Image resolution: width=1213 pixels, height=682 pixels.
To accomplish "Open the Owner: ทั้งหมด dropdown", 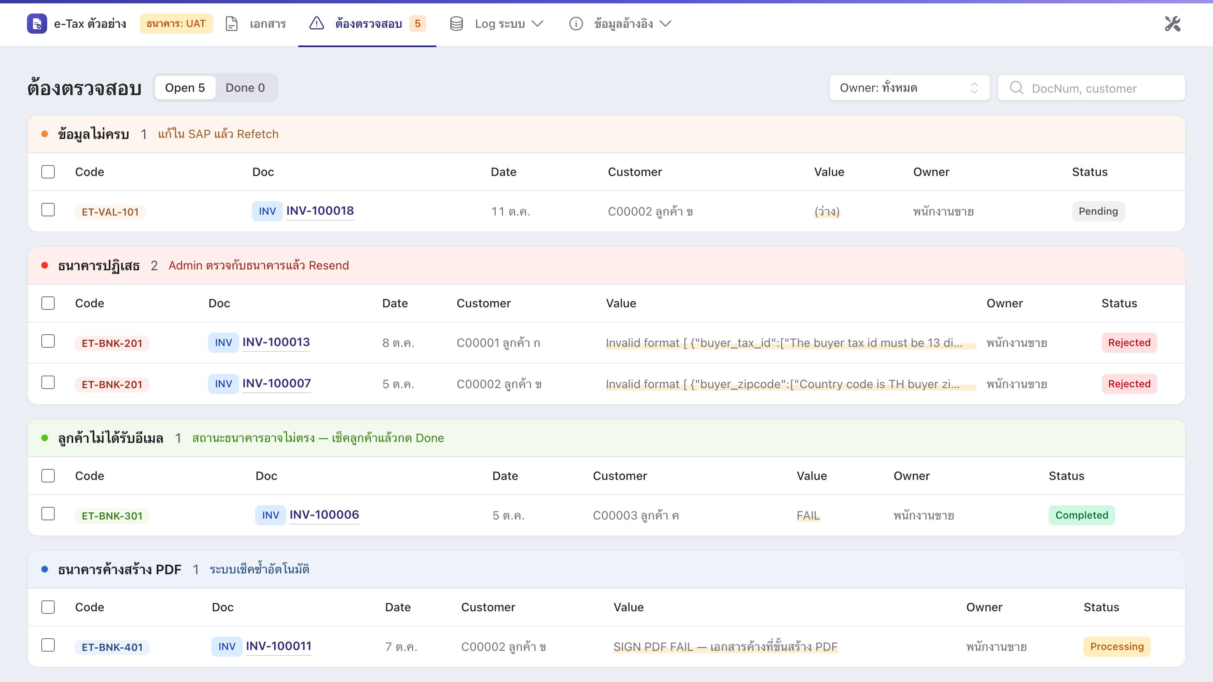I will pyautogui.click(x=909, y=88).
